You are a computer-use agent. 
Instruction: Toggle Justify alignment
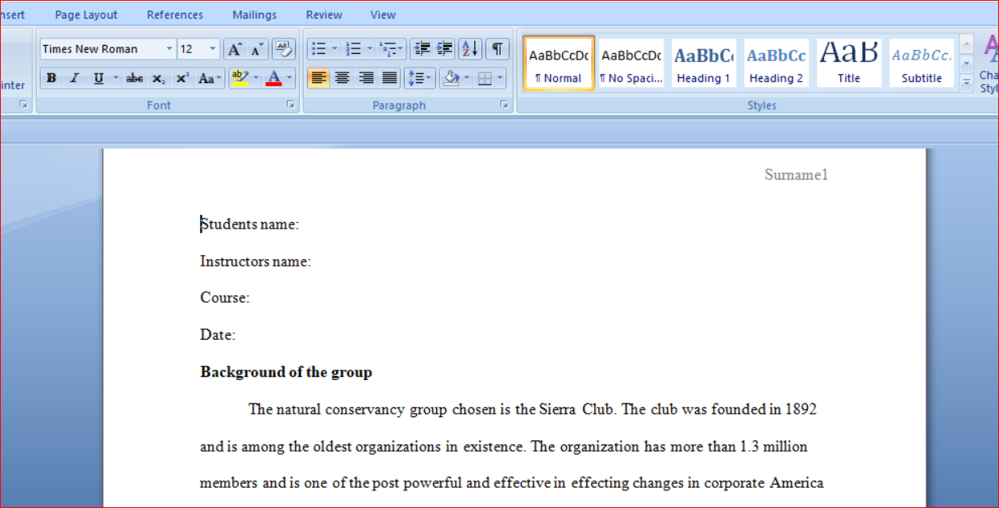pyautogui.click(x=389, y=78)
